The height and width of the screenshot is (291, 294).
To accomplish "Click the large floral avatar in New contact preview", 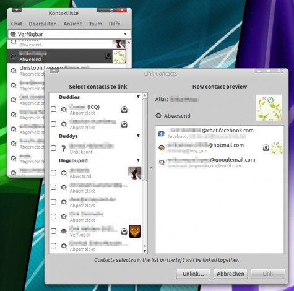I will coord(269,108).
